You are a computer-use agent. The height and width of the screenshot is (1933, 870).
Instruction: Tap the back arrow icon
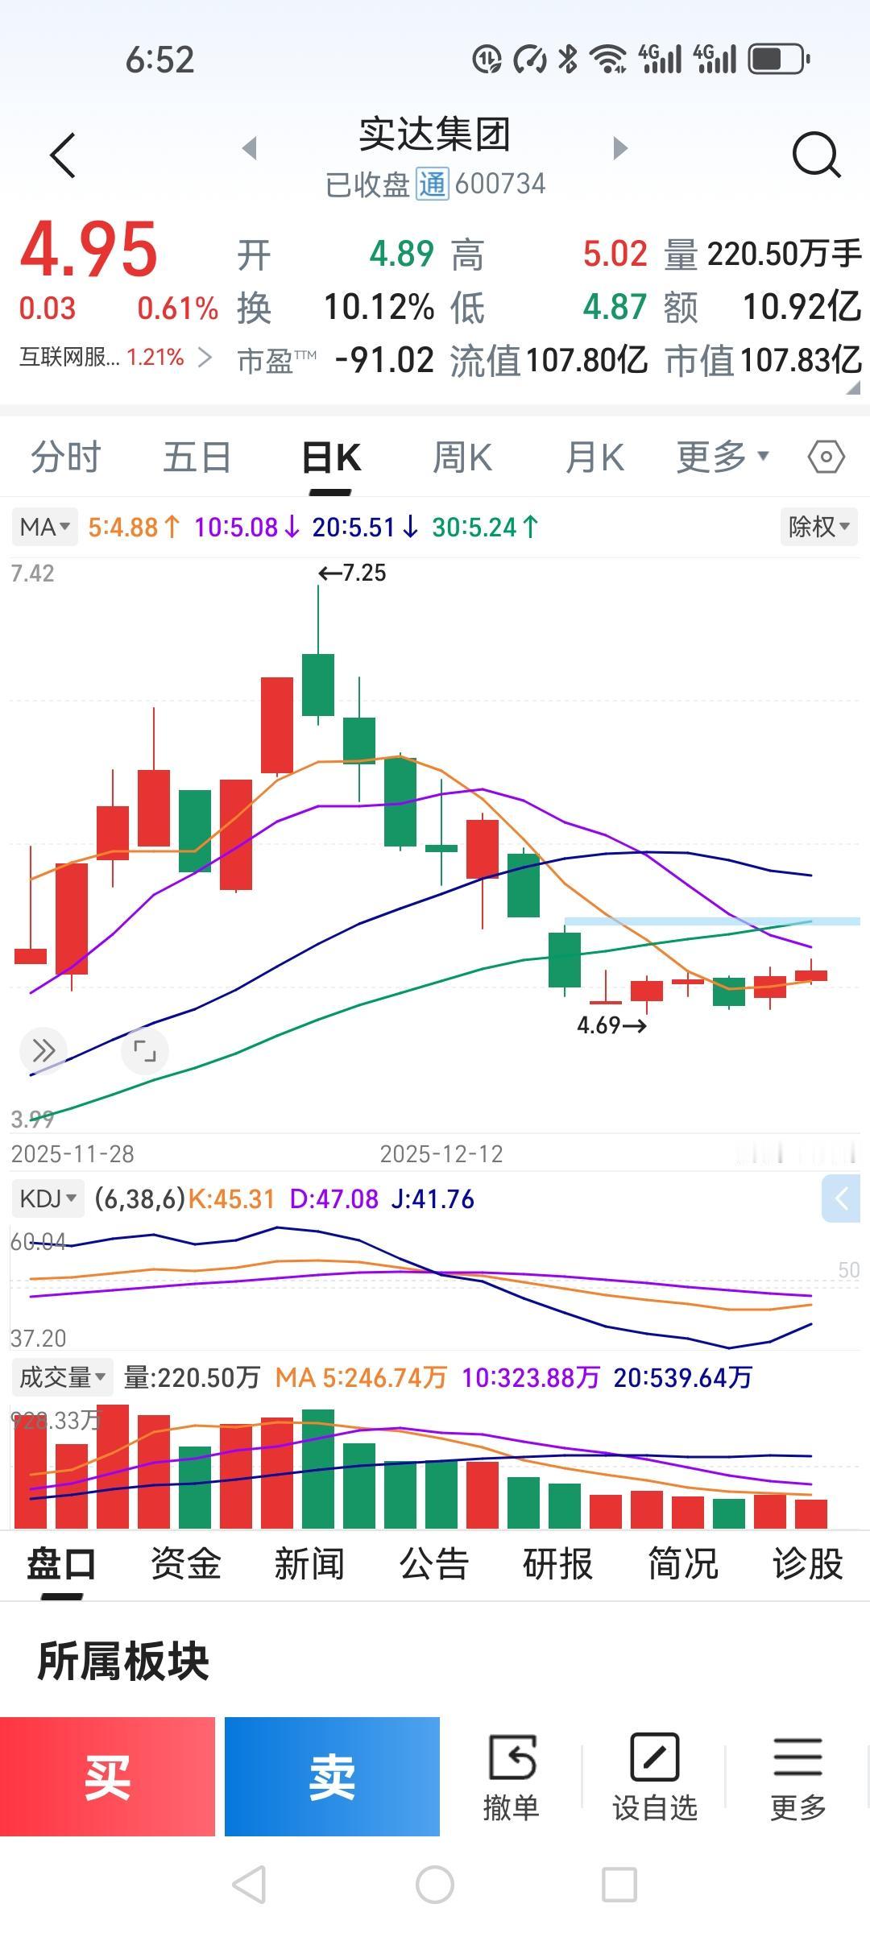click(x=63, y=155)
